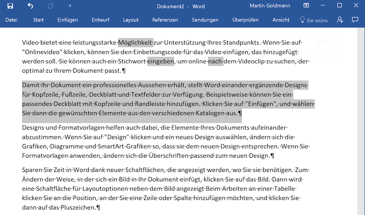Click the word 'Überschriften'
365x215 pixels.
click(x=169, y=156)
